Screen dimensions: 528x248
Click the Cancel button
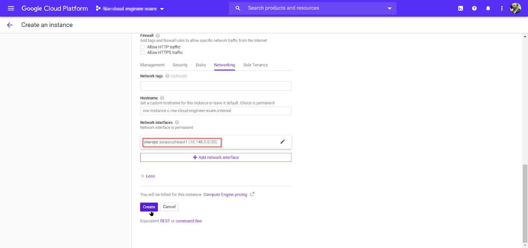[x=169, y=207]
